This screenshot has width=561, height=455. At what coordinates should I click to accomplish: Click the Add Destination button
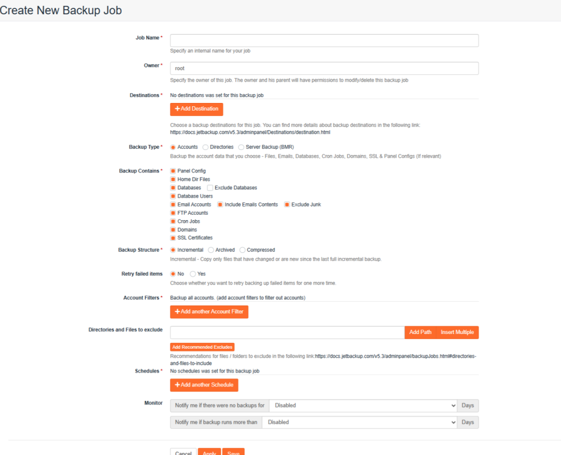(x=197, y=109)
